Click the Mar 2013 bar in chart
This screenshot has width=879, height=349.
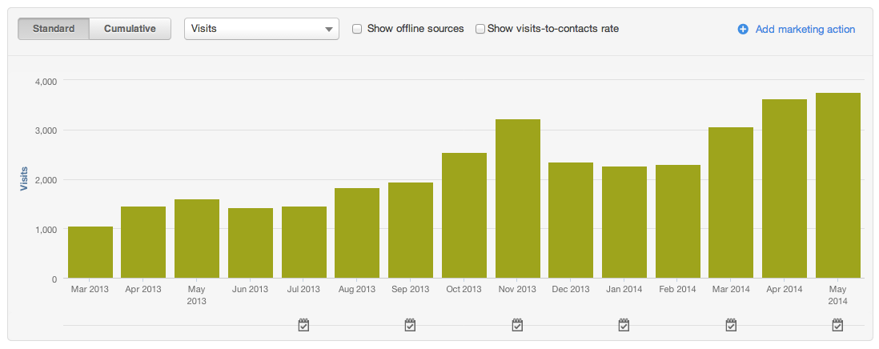(x=90, y=252)
